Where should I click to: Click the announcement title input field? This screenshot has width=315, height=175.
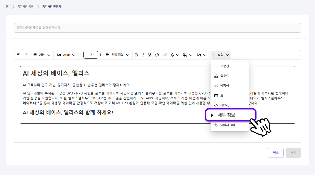pos(157,28)
